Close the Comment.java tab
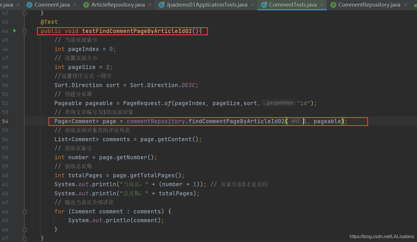417x242 pixels. 75,5
